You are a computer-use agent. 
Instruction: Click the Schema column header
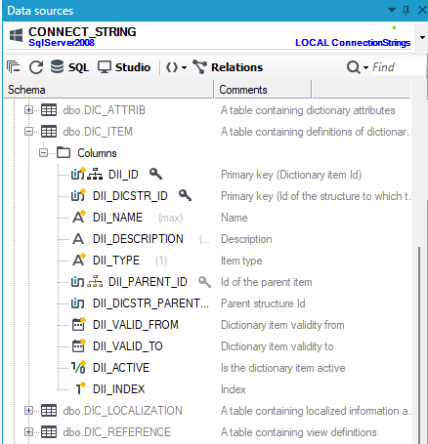point(108,90)
